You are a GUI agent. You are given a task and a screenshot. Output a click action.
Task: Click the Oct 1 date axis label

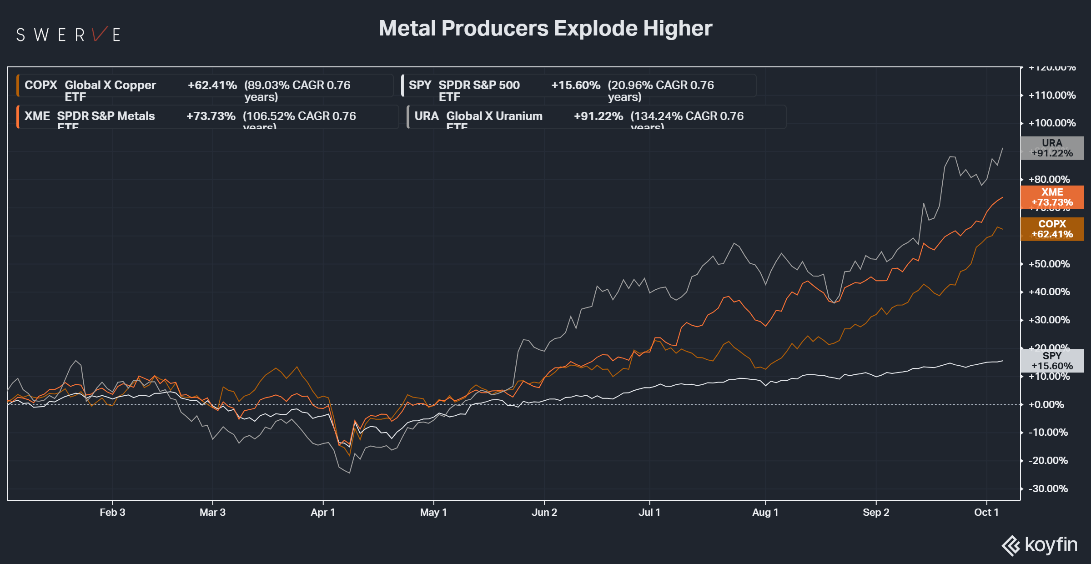[x=986, y=512]
